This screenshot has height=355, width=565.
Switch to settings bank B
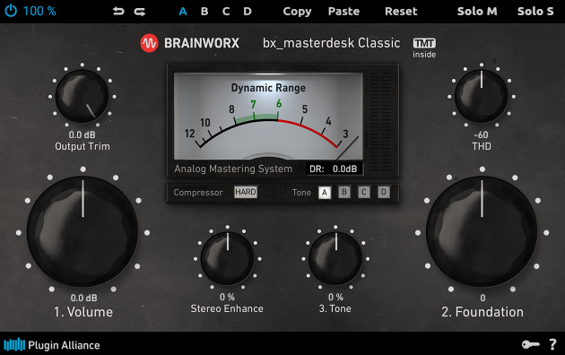click(x=204, y=12)
